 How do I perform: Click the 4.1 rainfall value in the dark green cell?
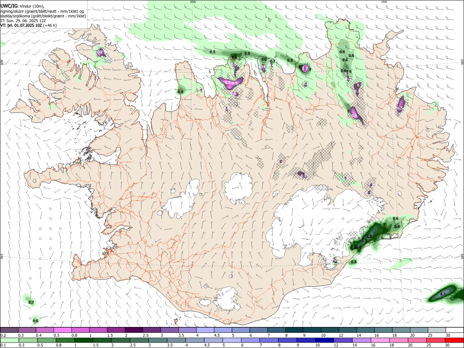[x=443, y=294]
